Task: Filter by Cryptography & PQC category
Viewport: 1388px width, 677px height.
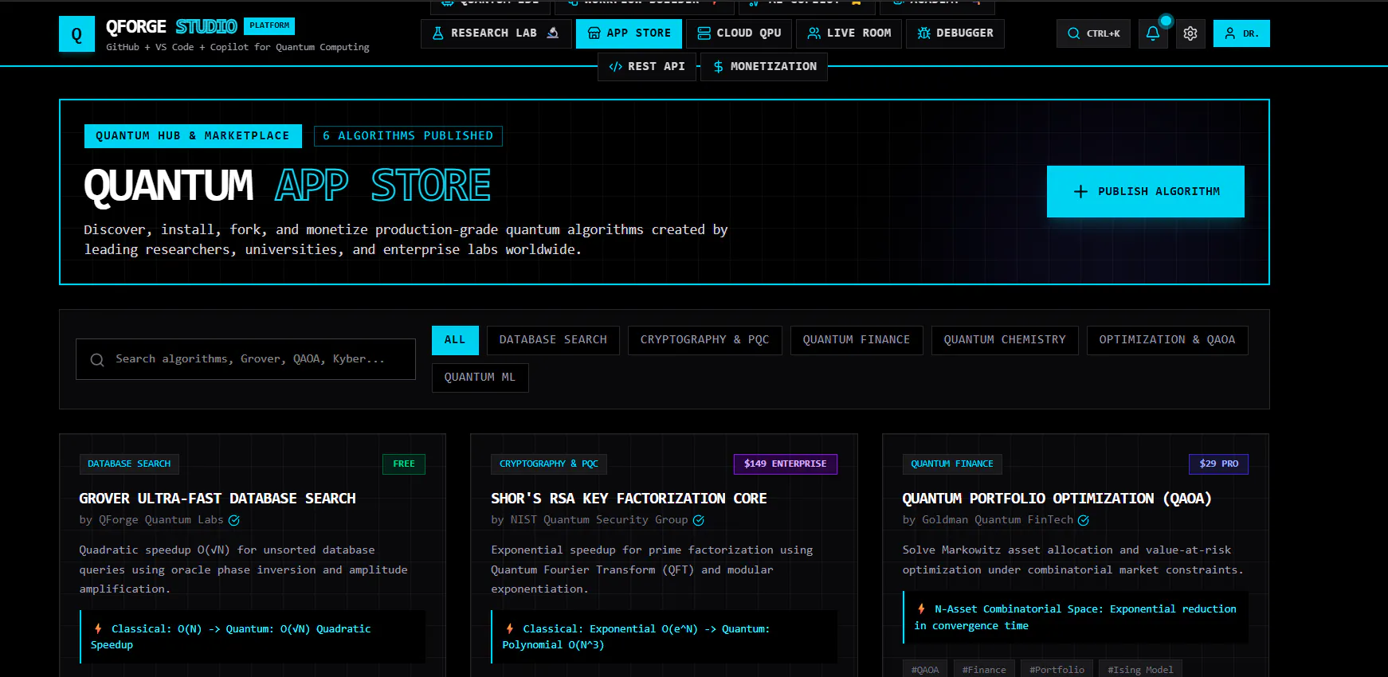Action: [x=704, y=340]
